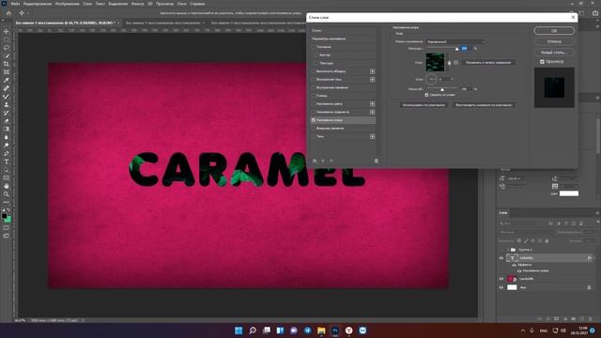
Task: Expand the Группа 1 layer group
Action: tap(508, 250)
